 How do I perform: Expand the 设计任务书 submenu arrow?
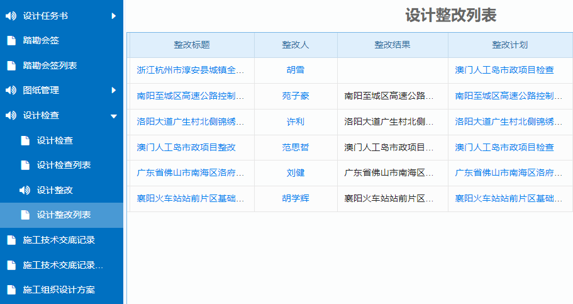click(113, 16)
